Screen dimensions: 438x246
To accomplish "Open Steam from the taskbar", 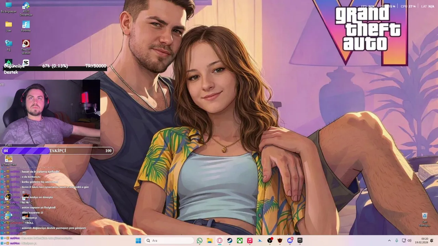I will click(x=230, y=241).
